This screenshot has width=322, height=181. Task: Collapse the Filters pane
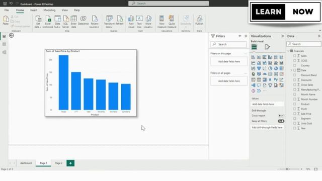click(246, 36)
